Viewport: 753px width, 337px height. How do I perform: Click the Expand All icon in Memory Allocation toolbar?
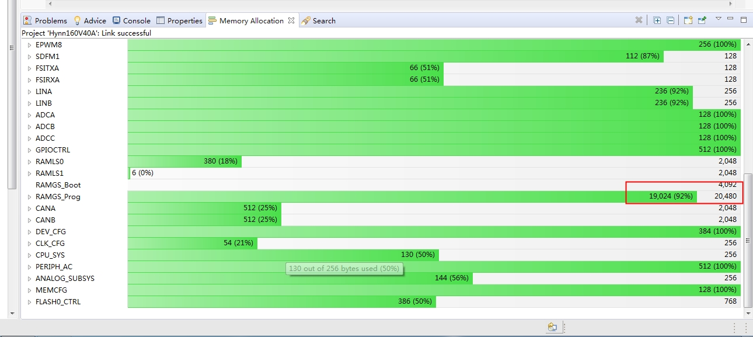[x=657, y=20]
